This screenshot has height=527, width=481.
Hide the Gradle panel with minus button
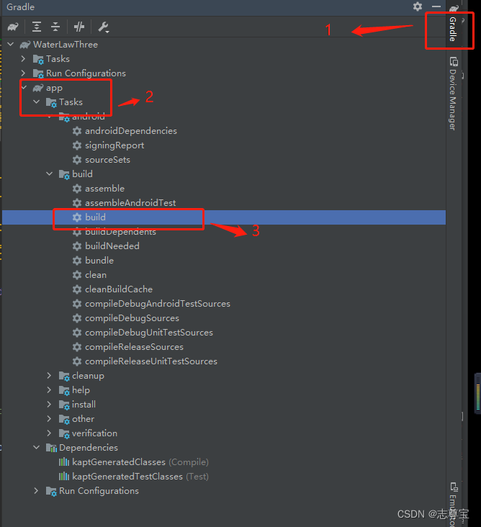coord(436,6)
